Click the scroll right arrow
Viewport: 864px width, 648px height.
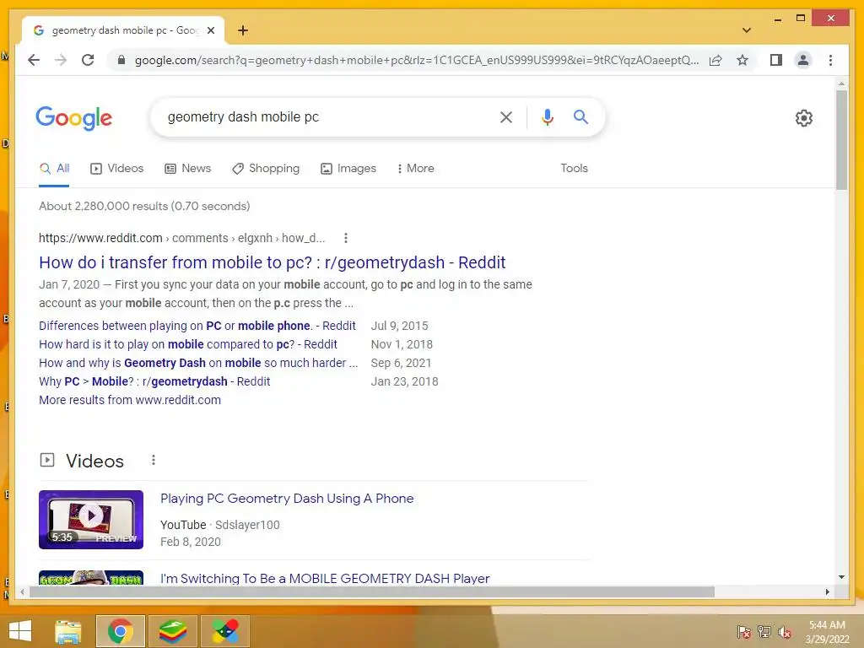click(827, 591)
